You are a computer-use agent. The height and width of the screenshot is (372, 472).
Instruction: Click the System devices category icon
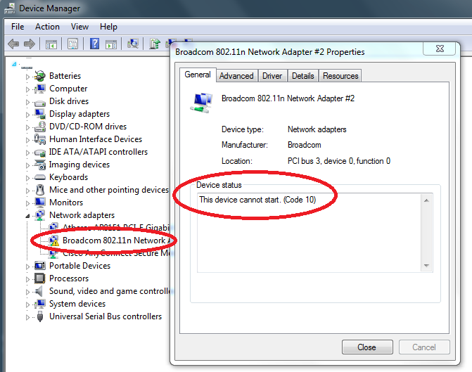(x=39, y=304)
